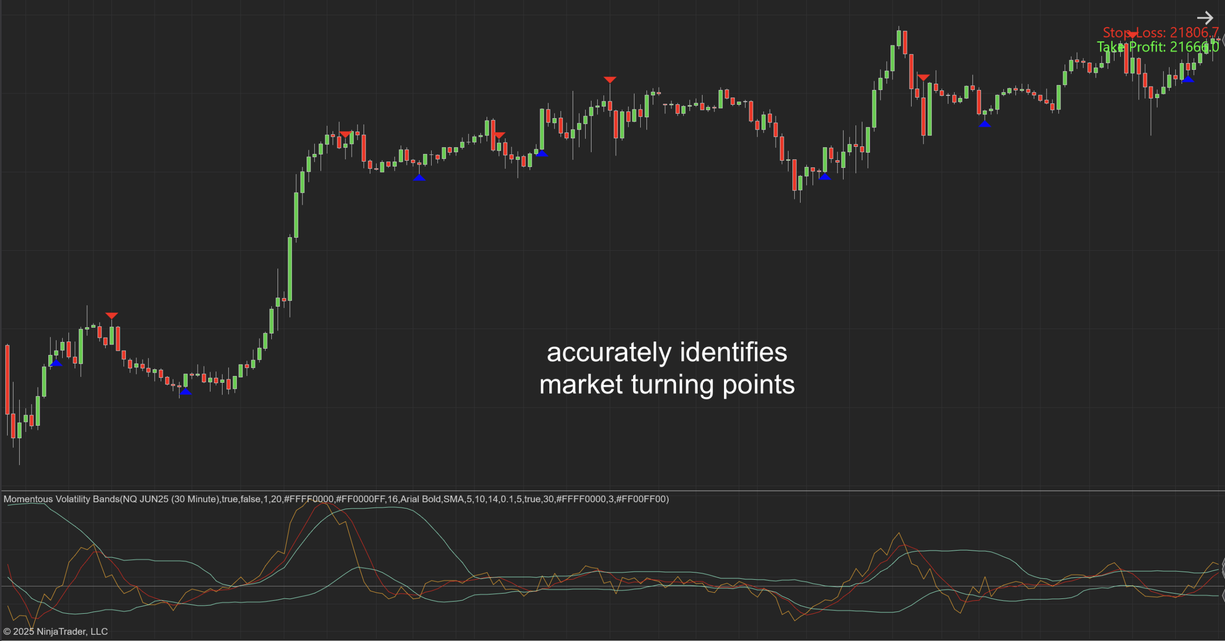
Task: Select the green Take Profit label
Action: click(1158, 47)
